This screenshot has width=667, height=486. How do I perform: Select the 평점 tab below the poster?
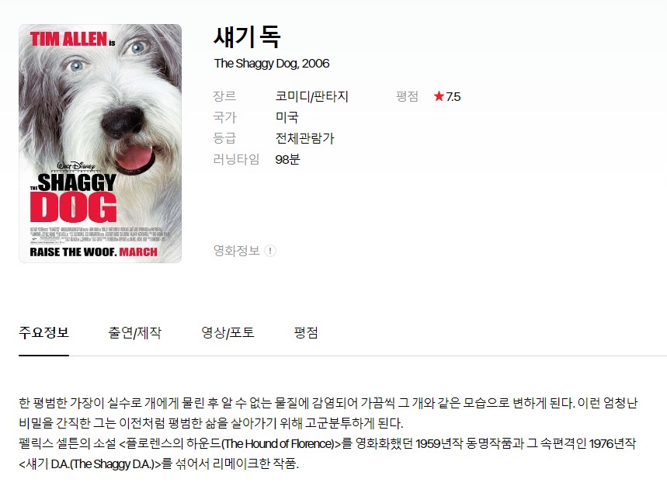pos(306,332)
